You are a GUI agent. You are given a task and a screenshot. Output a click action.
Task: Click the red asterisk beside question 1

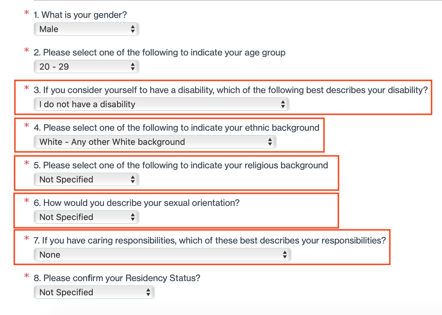pos(27,12)
